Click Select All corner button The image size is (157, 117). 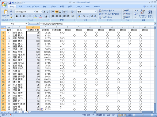3,27
